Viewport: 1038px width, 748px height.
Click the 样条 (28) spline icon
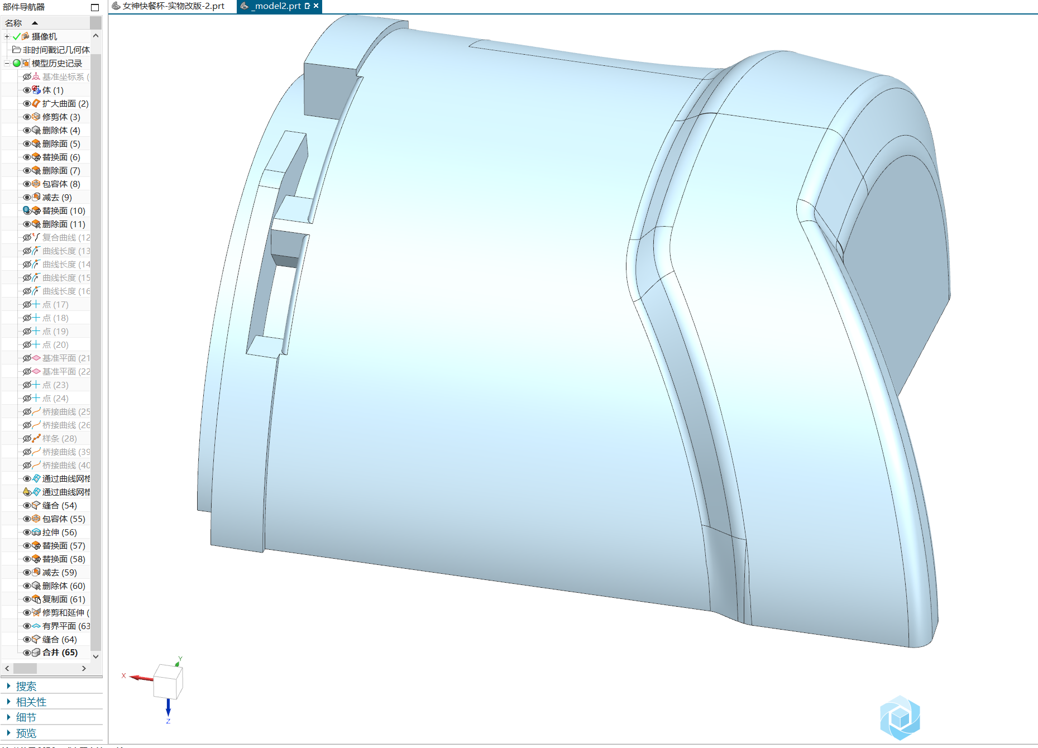(36, 438)
